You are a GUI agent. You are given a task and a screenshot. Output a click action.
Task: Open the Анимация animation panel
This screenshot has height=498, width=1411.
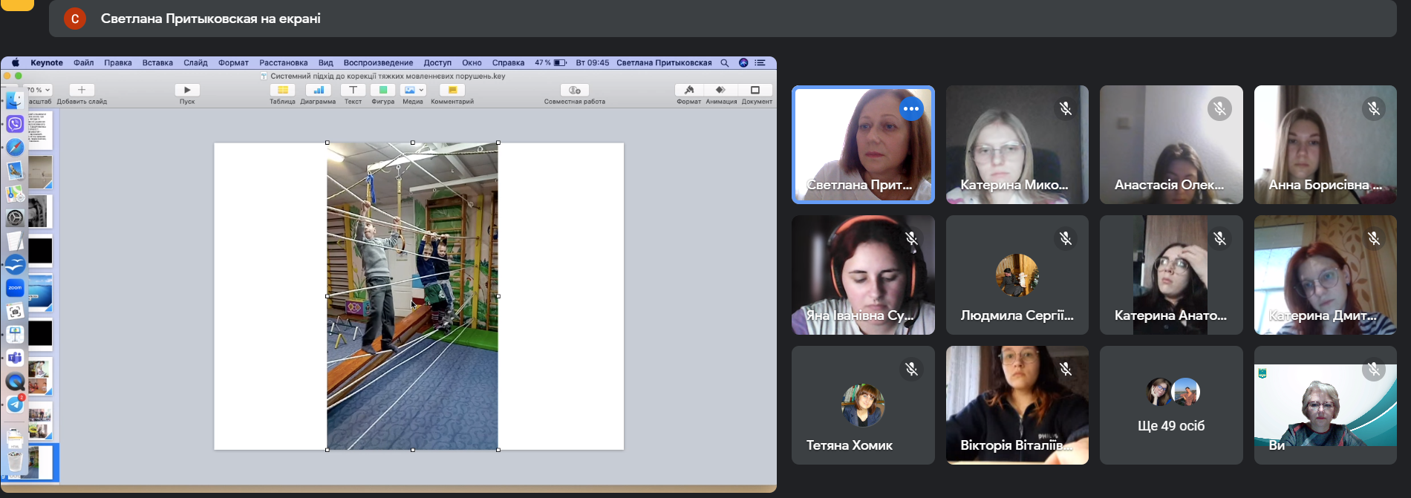point(720,90)
